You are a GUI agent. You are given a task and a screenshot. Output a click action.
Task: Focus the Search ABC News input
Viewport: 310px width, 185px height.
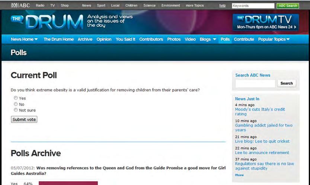pos(255,83)
